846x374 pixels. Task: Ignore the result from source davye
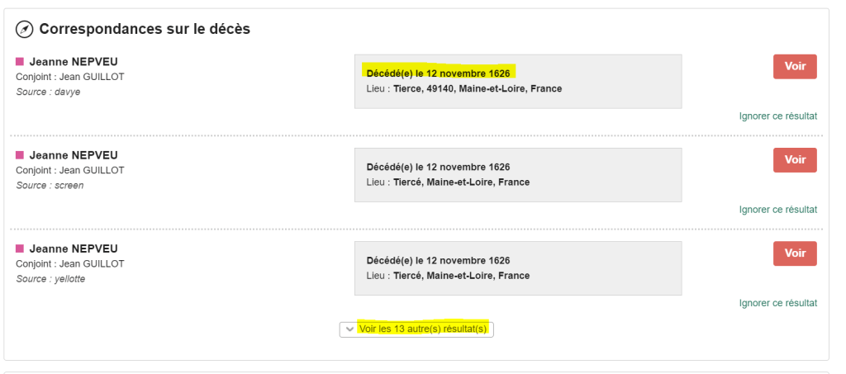click(777, 116)
